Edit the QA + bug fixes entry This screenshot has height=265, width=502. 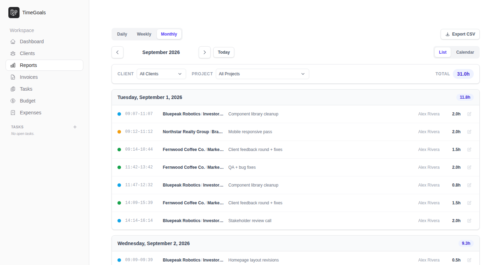[469, 167]
